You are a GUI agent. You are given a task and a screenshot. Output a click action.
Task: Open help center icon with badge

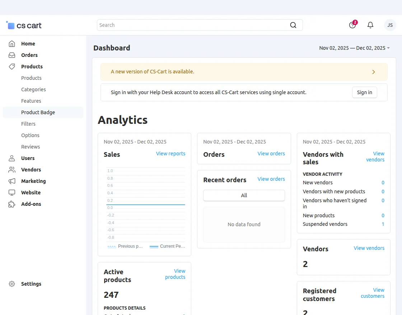(352, 25)
